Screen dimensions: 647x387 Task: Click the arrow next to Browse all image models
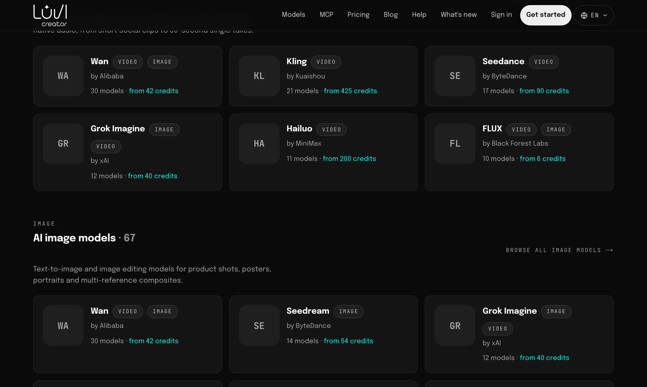(609, 250)
